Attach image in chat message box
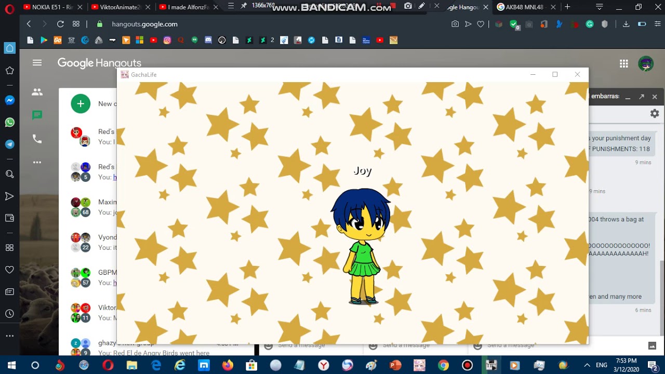Viewport: 665px width, 374px height. click(652, 345)
